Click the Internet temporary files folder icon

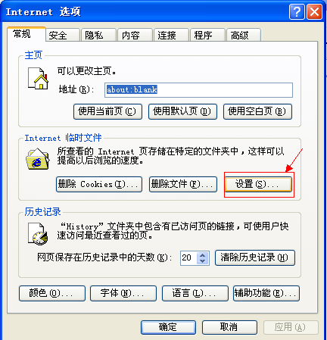pyautogui.click(x=38, y=159)
